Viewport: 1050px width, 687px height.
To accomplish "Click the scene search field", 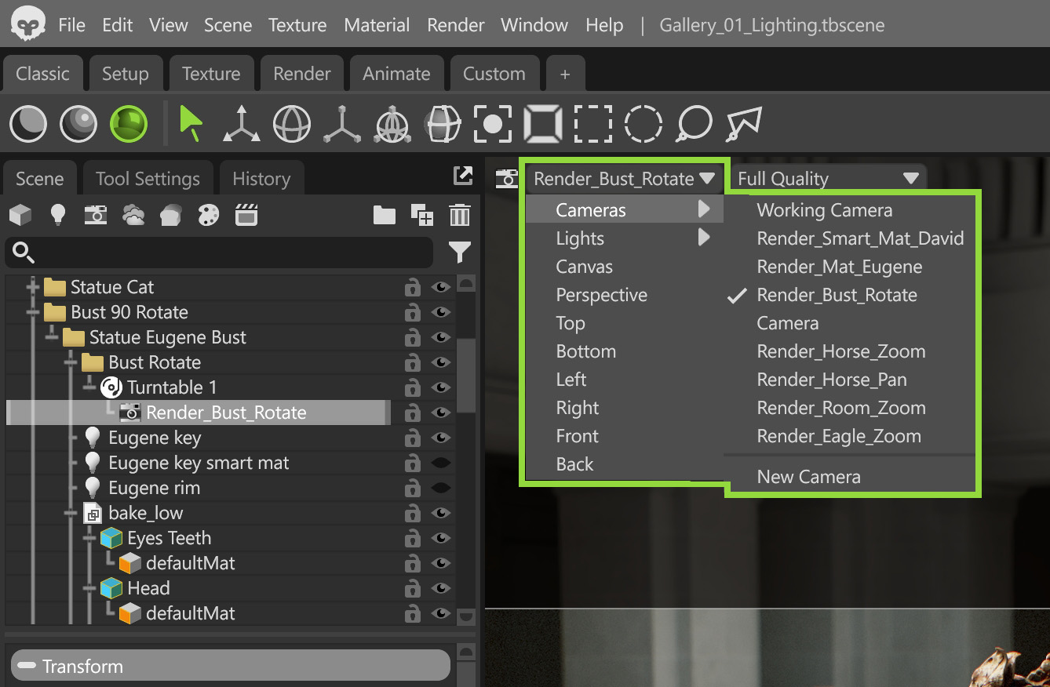I will click(x=220, y=253).
